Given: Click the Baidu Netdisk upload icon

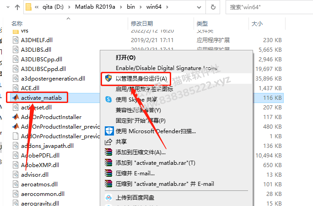Looking at the screenshot, I should click(x=108, y=197).
